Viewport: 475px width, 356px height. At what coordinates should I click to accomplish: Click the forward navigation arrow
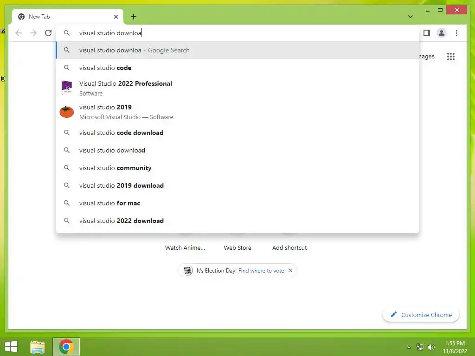33,33
